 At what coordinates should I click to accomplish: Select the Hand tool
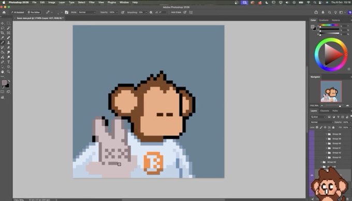pos(3,71)
